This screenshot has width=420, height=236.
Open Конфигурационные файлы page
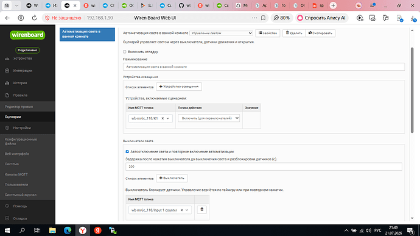tap(21, 141)
